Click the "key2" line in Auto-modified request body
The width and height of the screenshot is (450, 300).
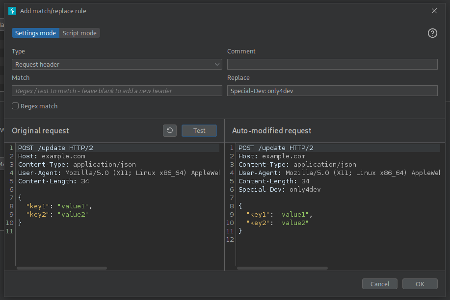pyautogui.click(x=277, y=223)
